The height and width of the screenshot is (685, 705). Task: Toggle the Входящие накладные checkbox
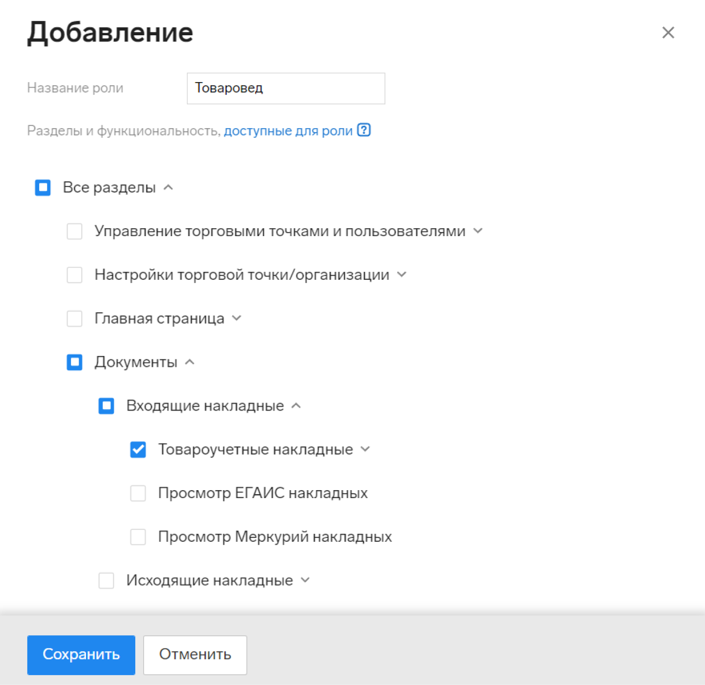click(106, 406)
